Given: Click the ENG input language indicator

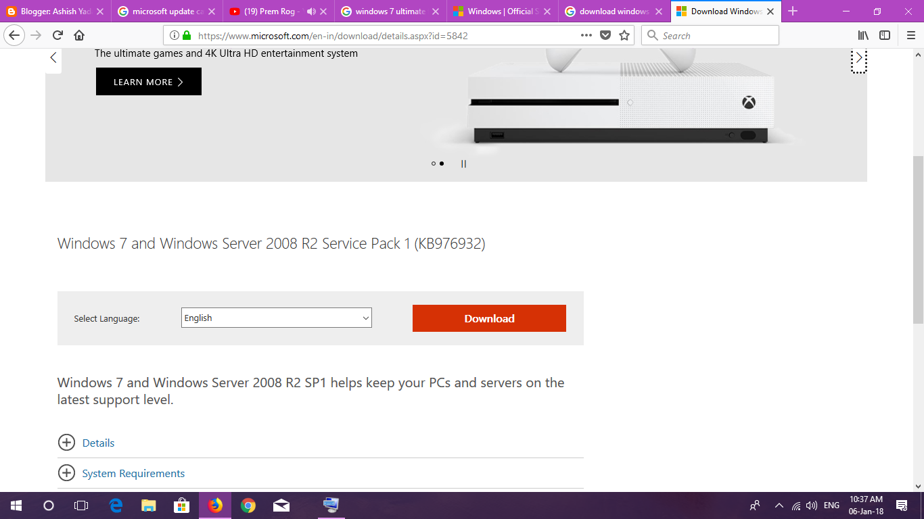Looking at the screenshot, I should tap(832, 505).
